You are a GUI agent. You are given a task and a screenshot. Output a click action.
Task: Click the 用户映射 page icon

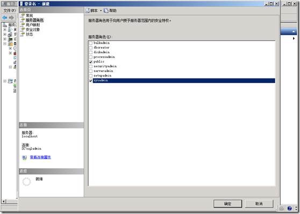pyautogui.click(x=23, y=25)
